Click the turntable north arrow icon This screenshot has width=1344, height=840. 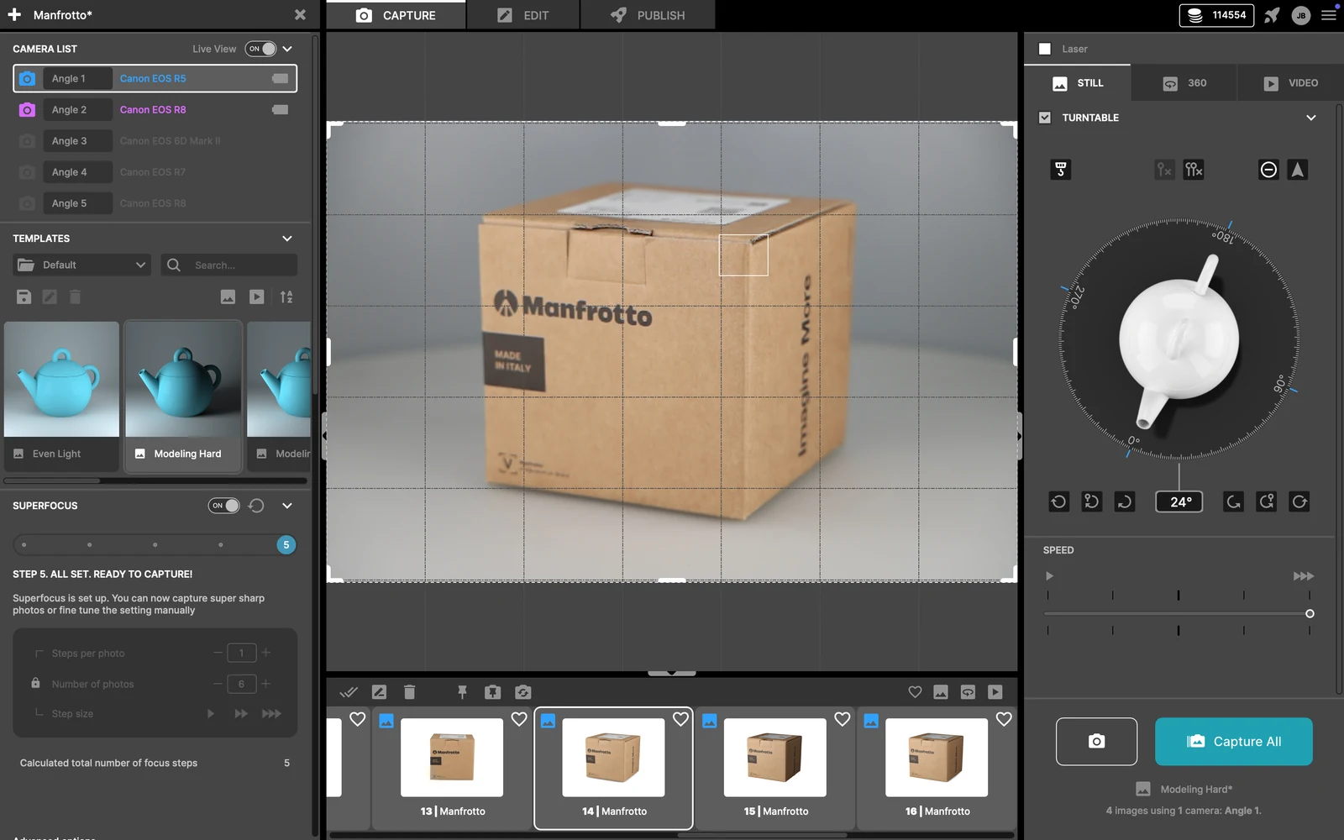point(1298,170)
